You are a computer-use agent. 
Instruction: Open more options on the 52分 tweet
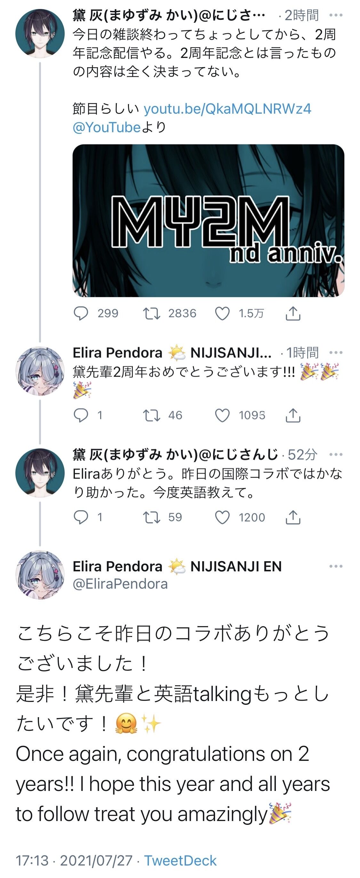click(336, 454)
